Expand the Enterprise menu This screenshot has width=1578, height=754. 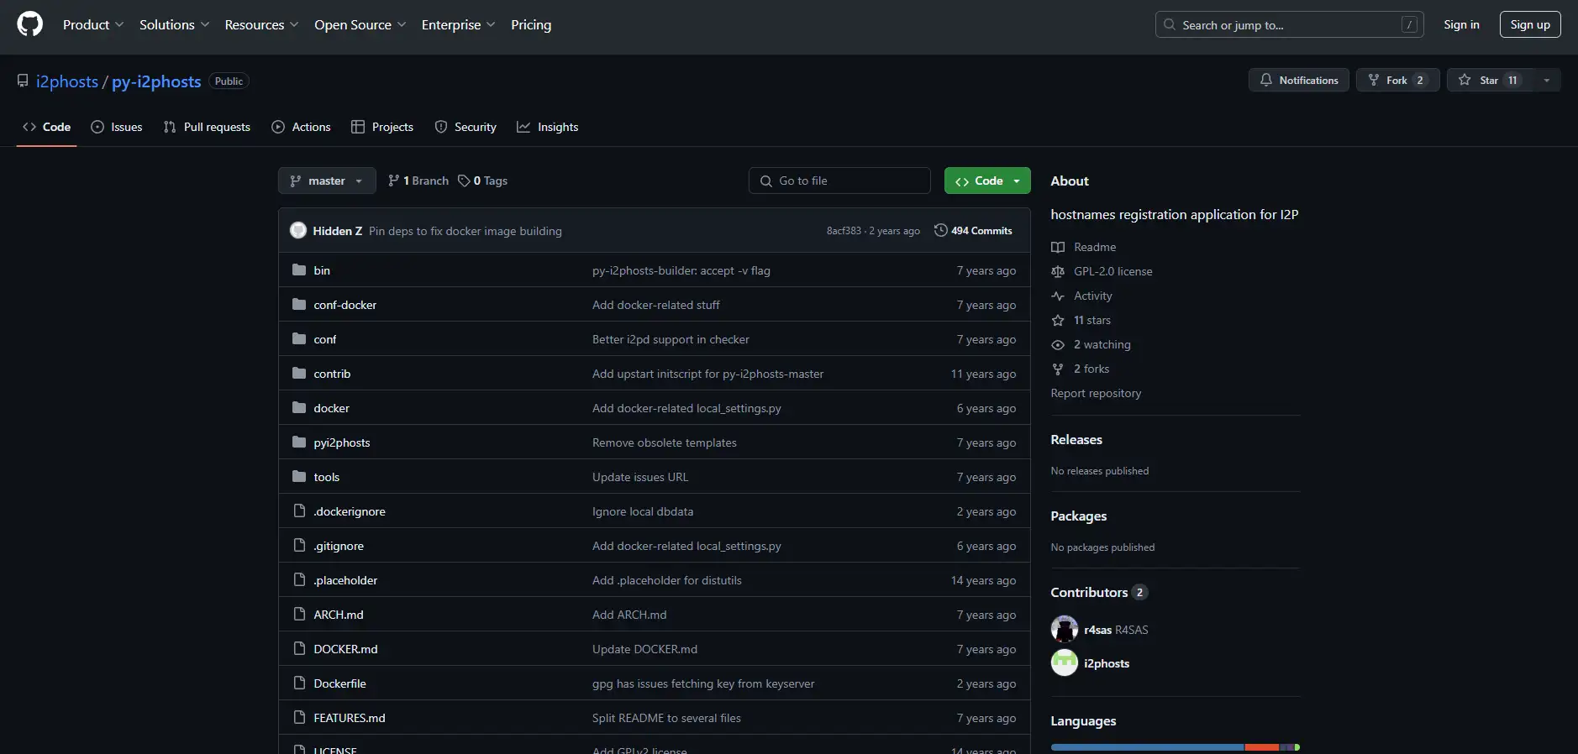[x=458, y=24]
